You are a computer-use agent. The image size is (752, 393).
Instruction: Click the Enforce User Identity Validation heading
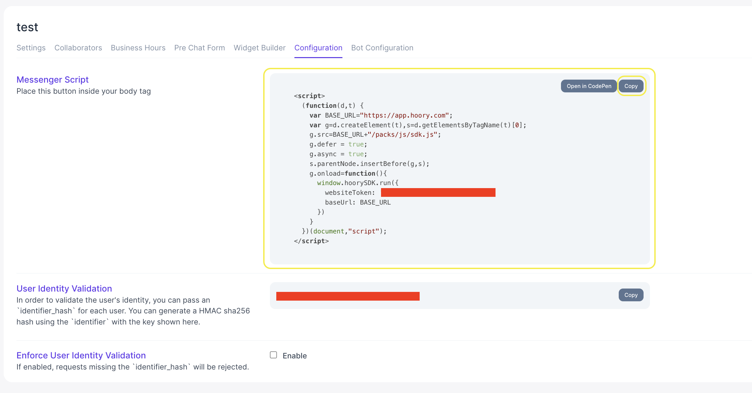[x=81, y=355]
